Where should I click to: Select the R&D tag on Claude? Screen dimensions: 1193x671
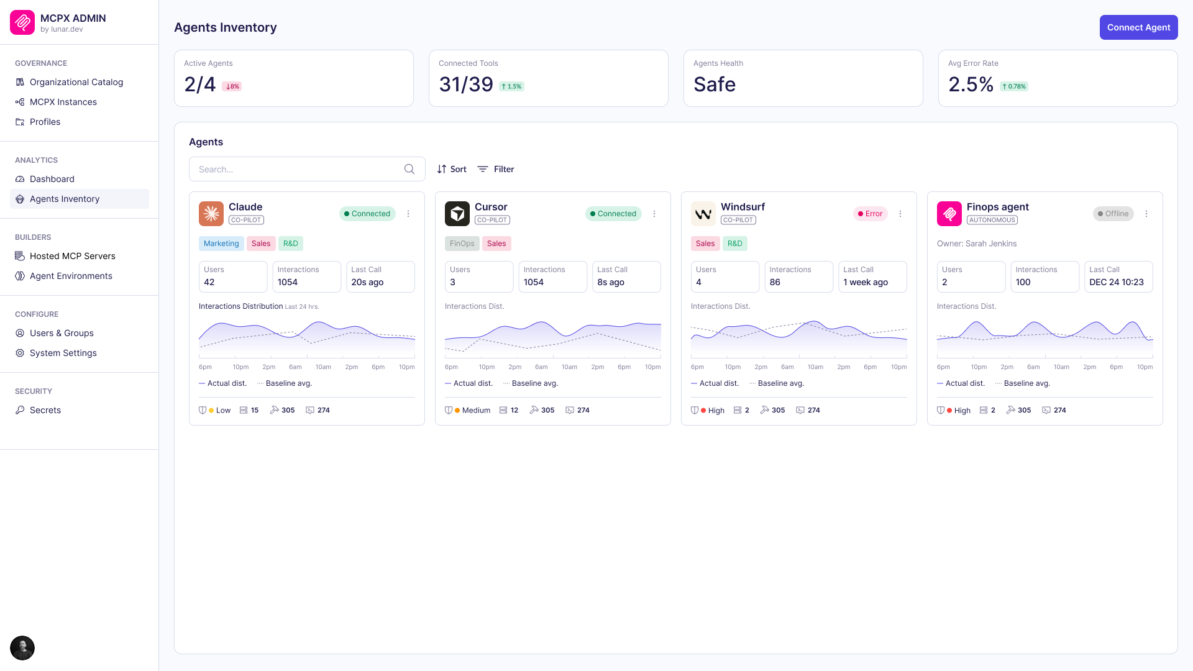tap(291, 244)
